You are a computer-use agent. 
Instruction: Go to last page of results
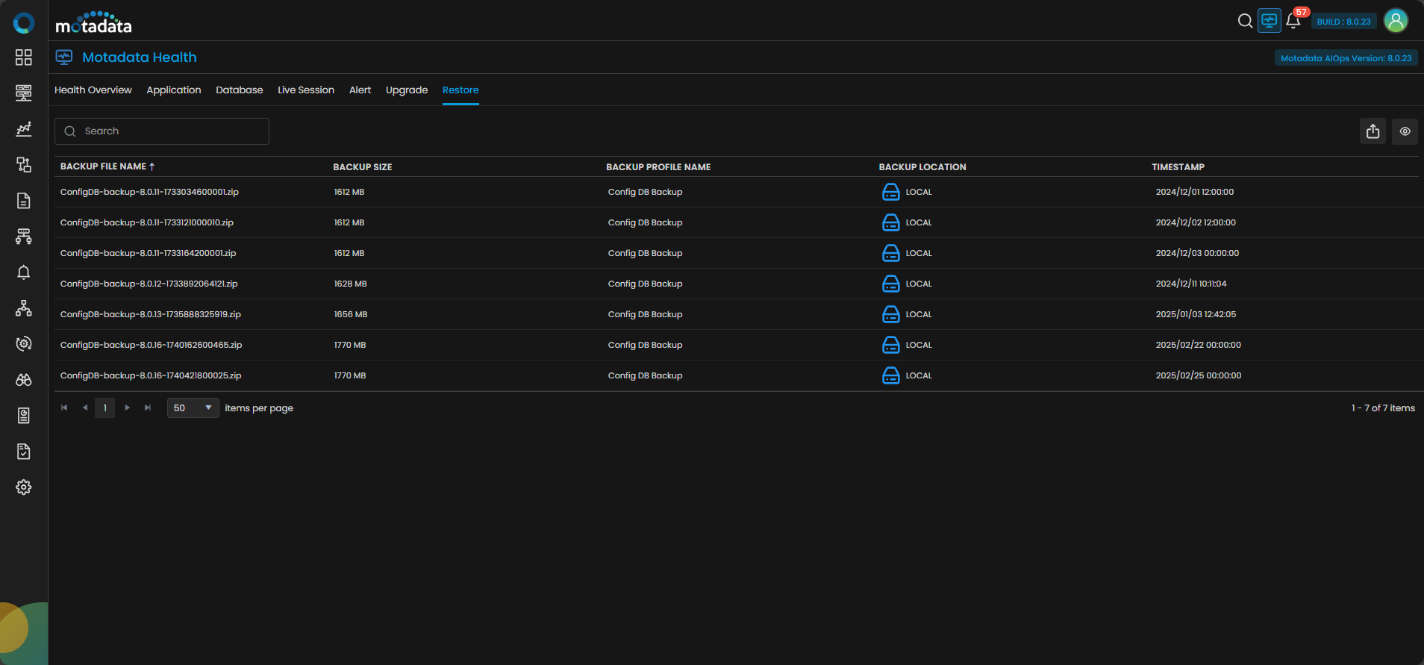148,408
